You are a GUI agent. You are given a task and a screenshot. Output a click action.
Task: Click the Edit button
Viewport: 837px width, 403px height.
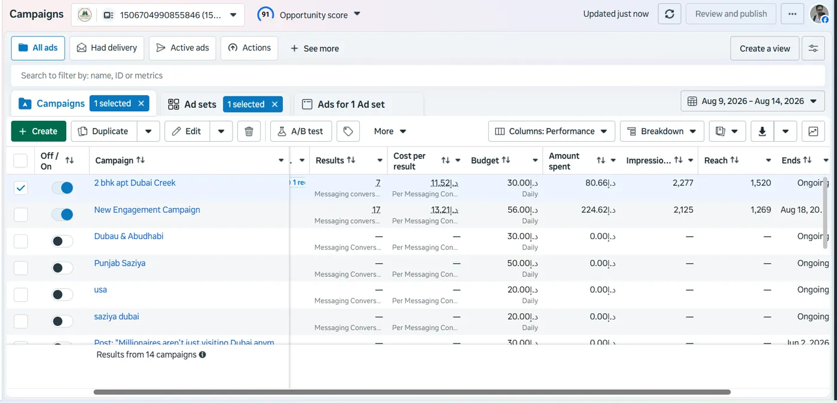(187, 132)
